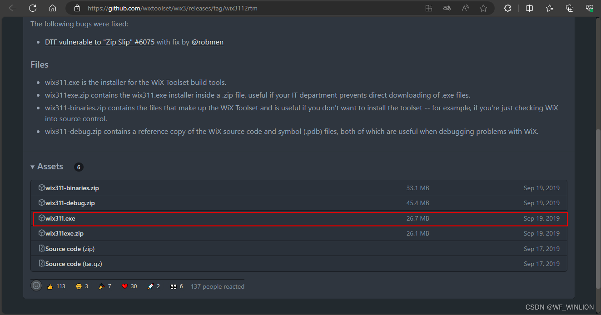Collapse the Assets section triangle
Image resolution: width=601 pixels, height=315 pixels.
(x=33, y=167)
